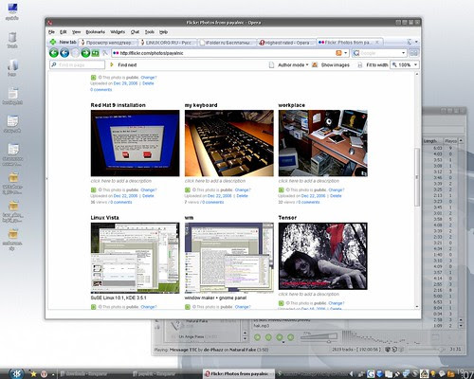This screenshot has width=474, height=379.
Task: Switch to the LINUX.ORG.RU tab
Action: pyautogui.click(x=168, y=43)
